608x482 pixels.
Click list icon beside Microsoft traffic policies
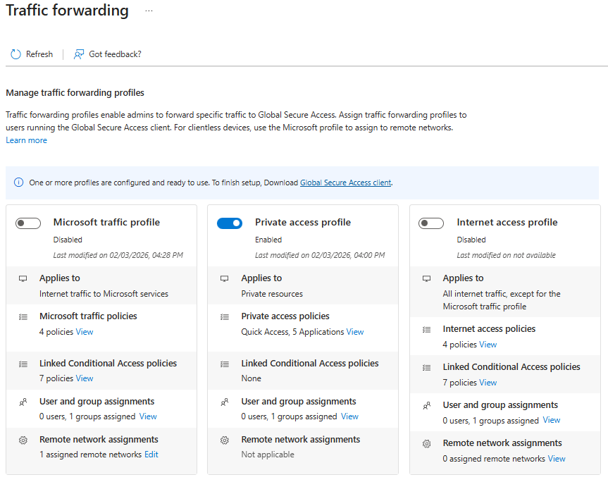(23, 317)
